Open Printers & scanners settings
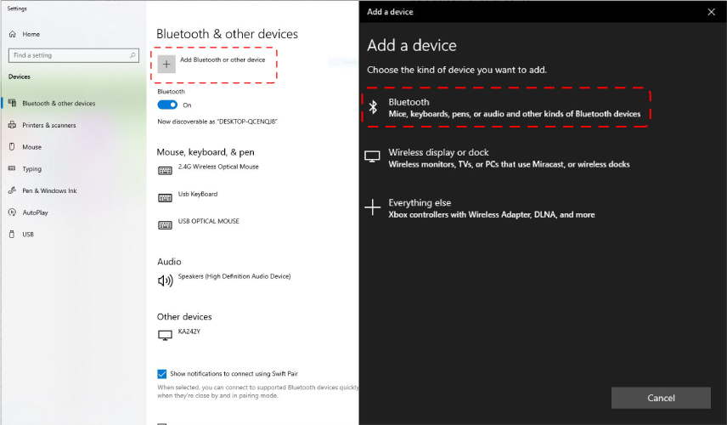The height and width of the screenshot is (425, 727). (x=49, y=125)
